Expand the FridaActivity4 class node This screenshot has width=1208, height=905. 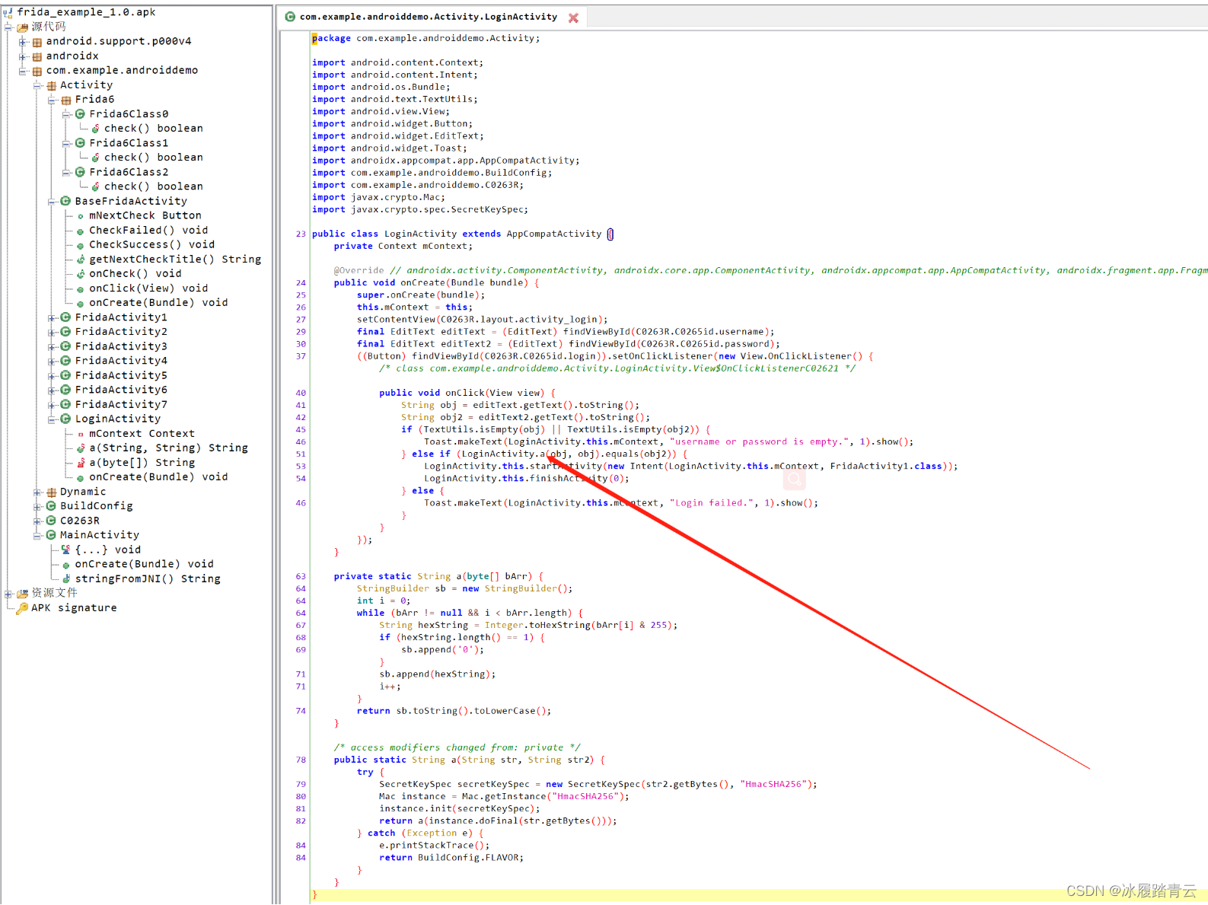click(52, 361)
